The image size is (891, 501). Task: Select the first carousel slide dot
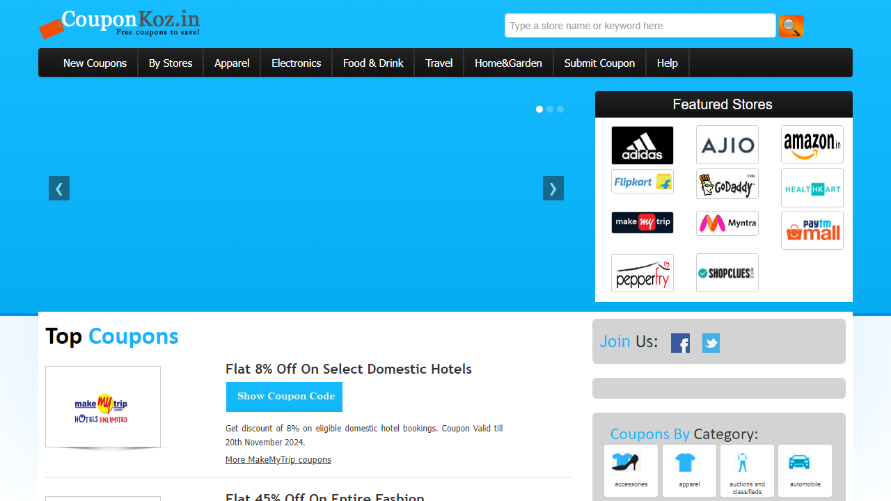(539, 109)
